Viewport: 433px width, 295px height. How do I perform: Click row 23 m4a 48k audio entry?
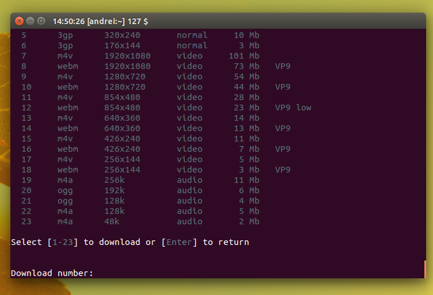click(x=112, y=221)
